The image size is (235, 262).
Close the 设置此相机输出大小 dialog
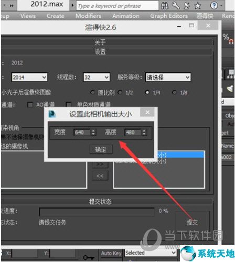pyautogui.click(x=147, y=112)
